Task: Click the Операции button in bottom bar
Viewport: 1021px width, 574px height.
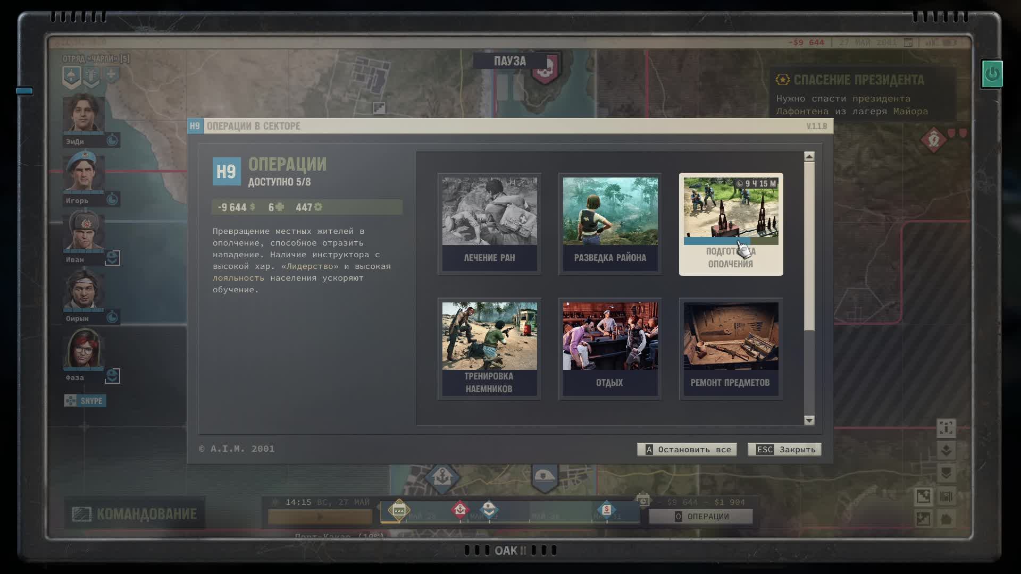Action: pyautogui.click(x=701, y=517)
